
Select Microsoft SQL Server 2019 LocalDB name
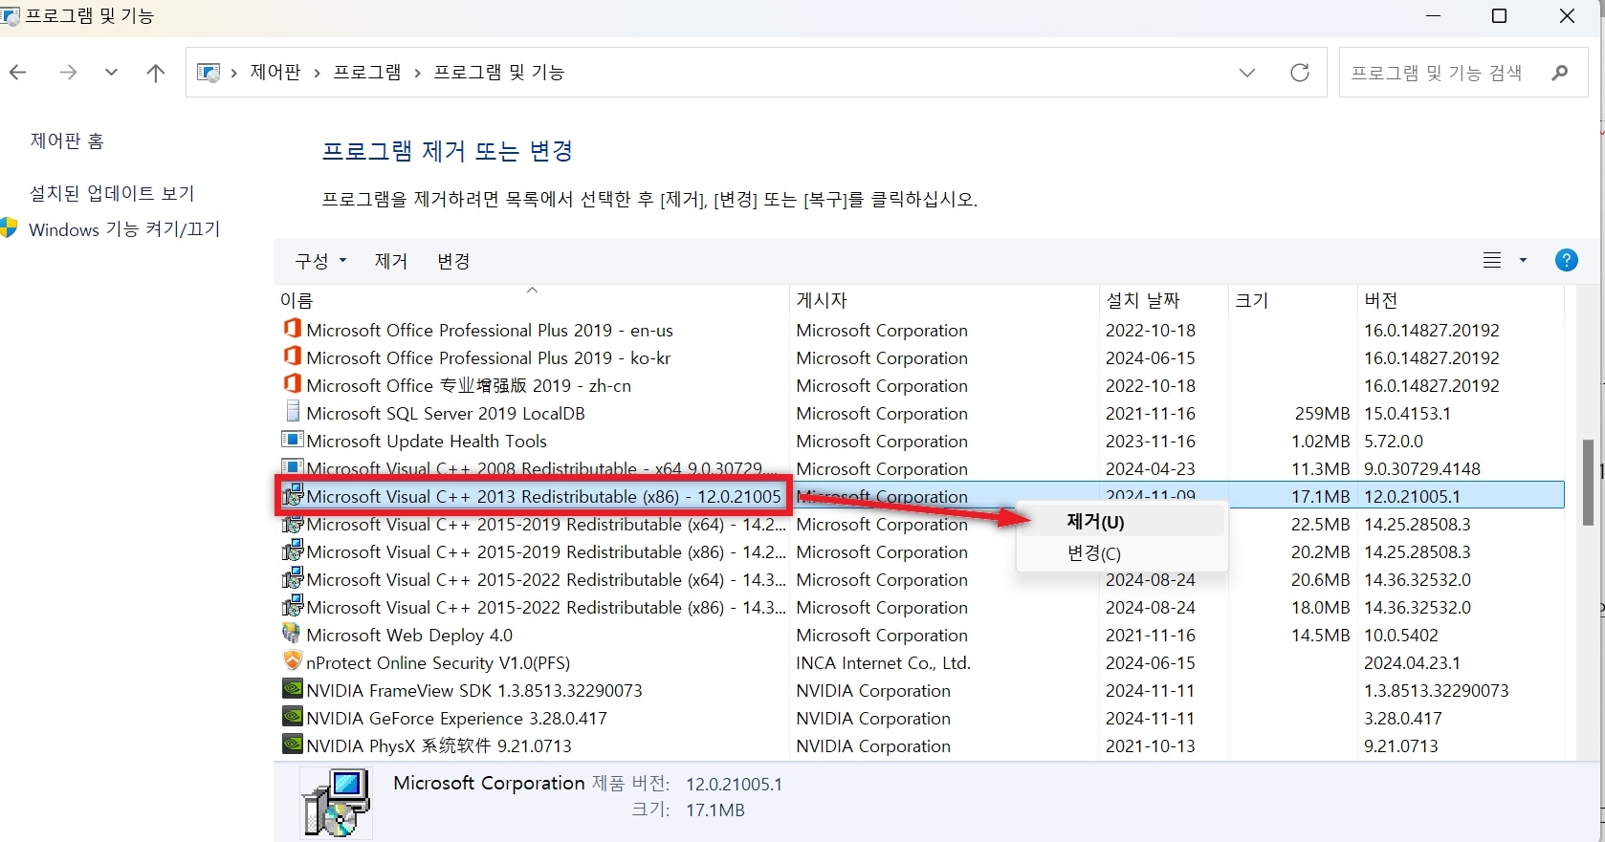point(446,414)
